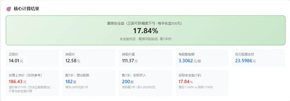The image size is (290, 101).
Task: Click the 每股配售额 label
Action: tap(186, 54)
